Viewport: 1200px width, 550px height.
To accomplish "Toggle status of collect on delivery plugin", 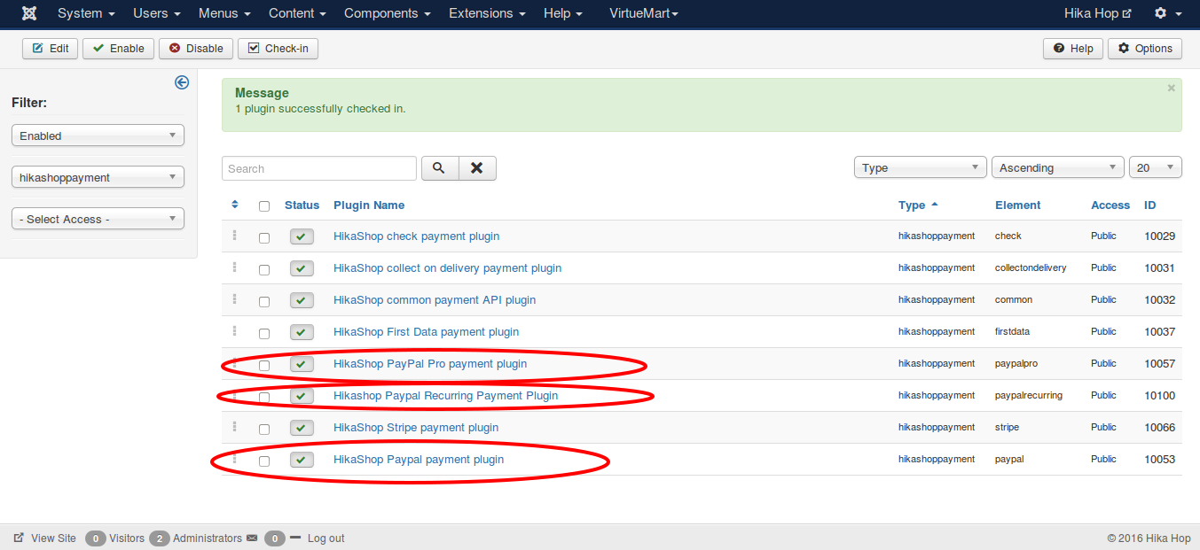I will tap(302, 268).
